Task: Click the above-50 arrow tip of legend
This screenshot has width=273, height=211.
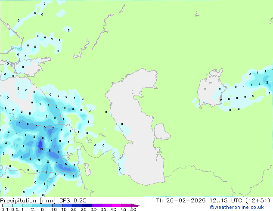Action: click(136, 205)
